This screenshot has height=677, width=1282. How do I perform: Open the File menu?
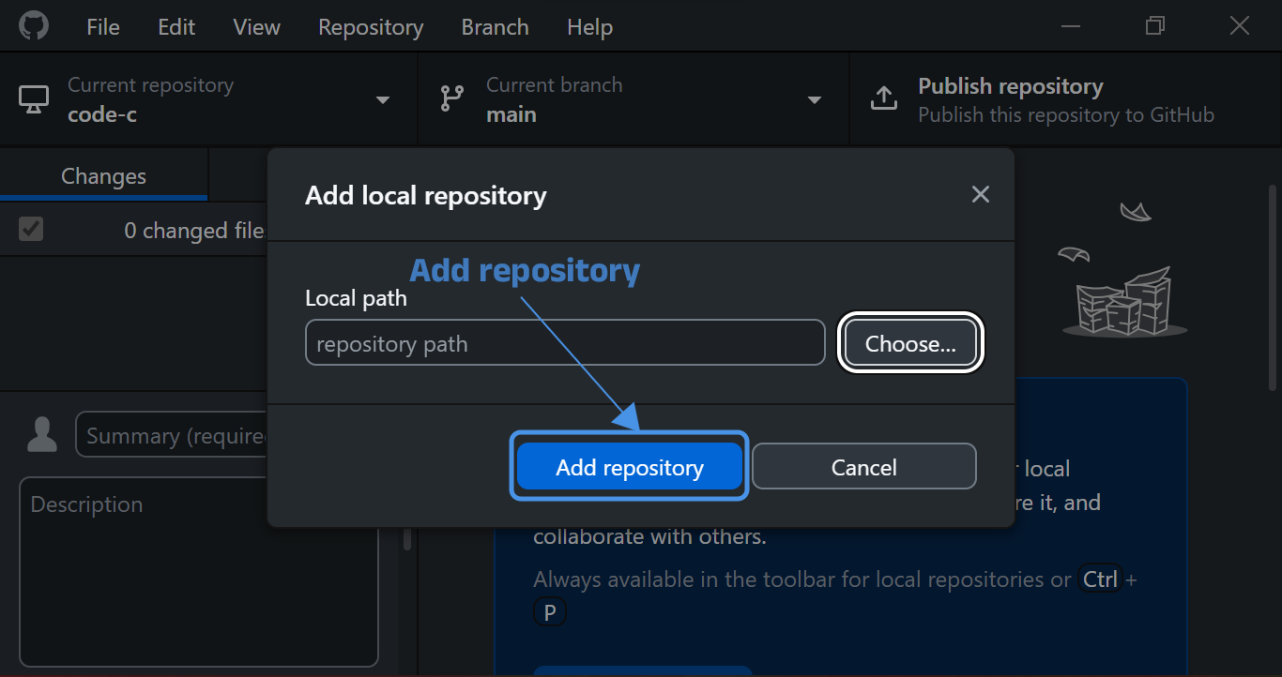(102, 27)
